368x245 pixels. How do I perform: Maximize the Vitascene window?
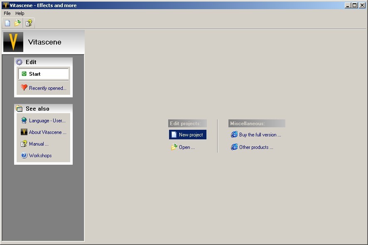click(354, 5)
